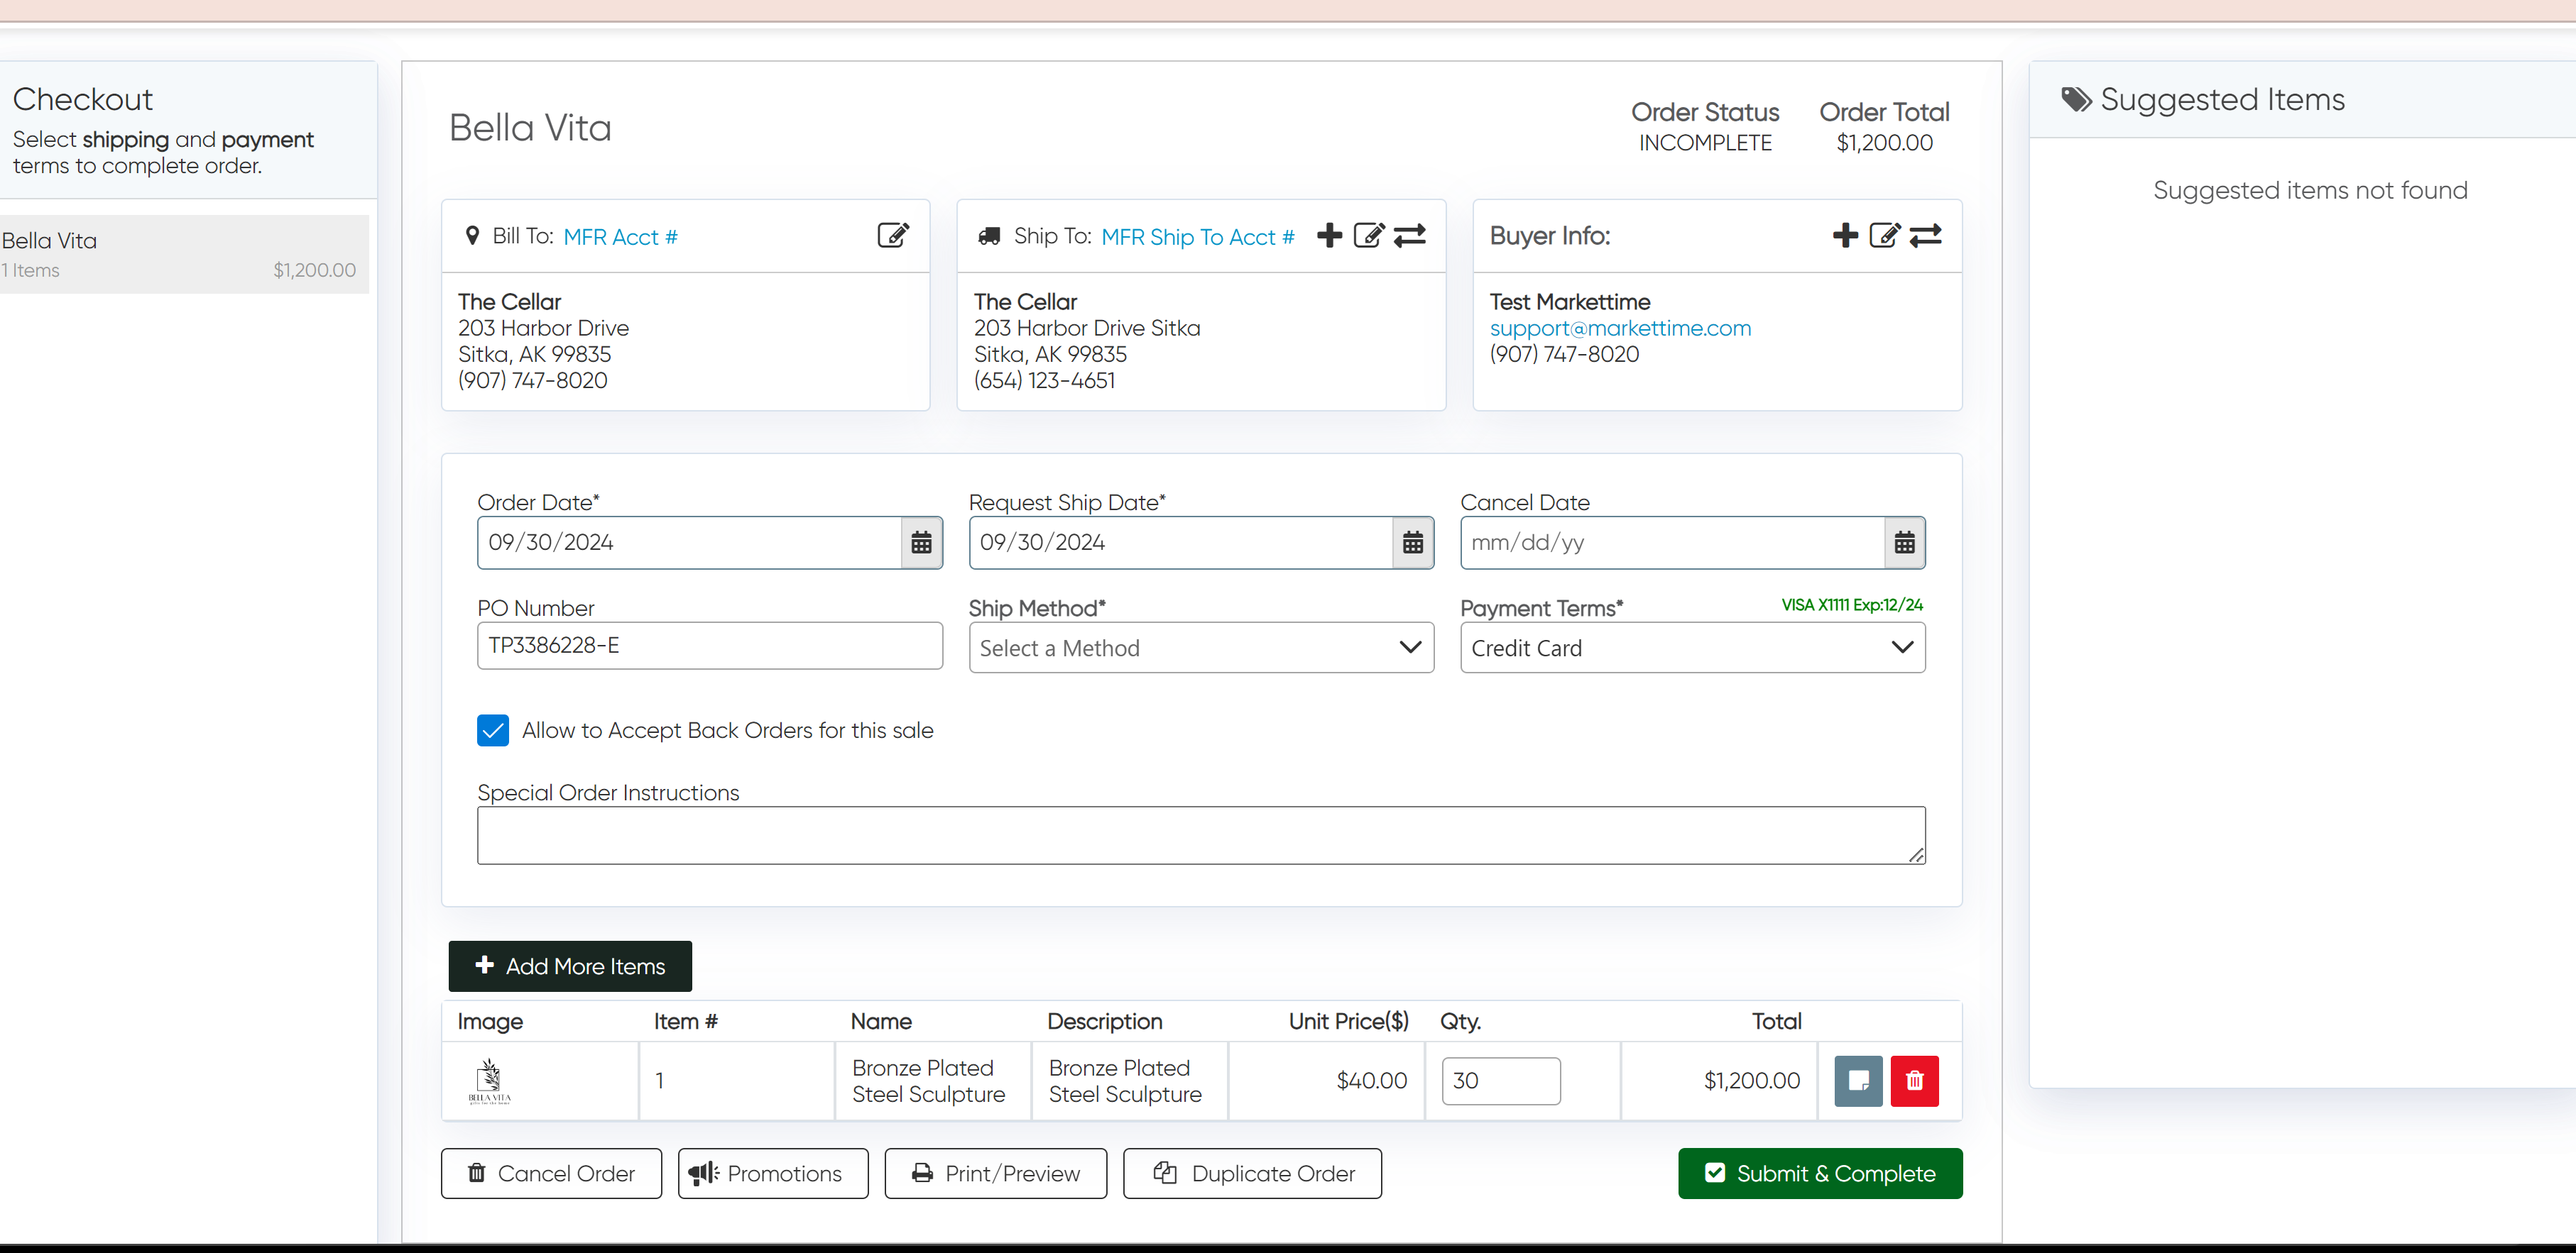Click Submit & Complete button
The height and width of the screenshot is (1253, 2576).
[x=1820, y=1173]
